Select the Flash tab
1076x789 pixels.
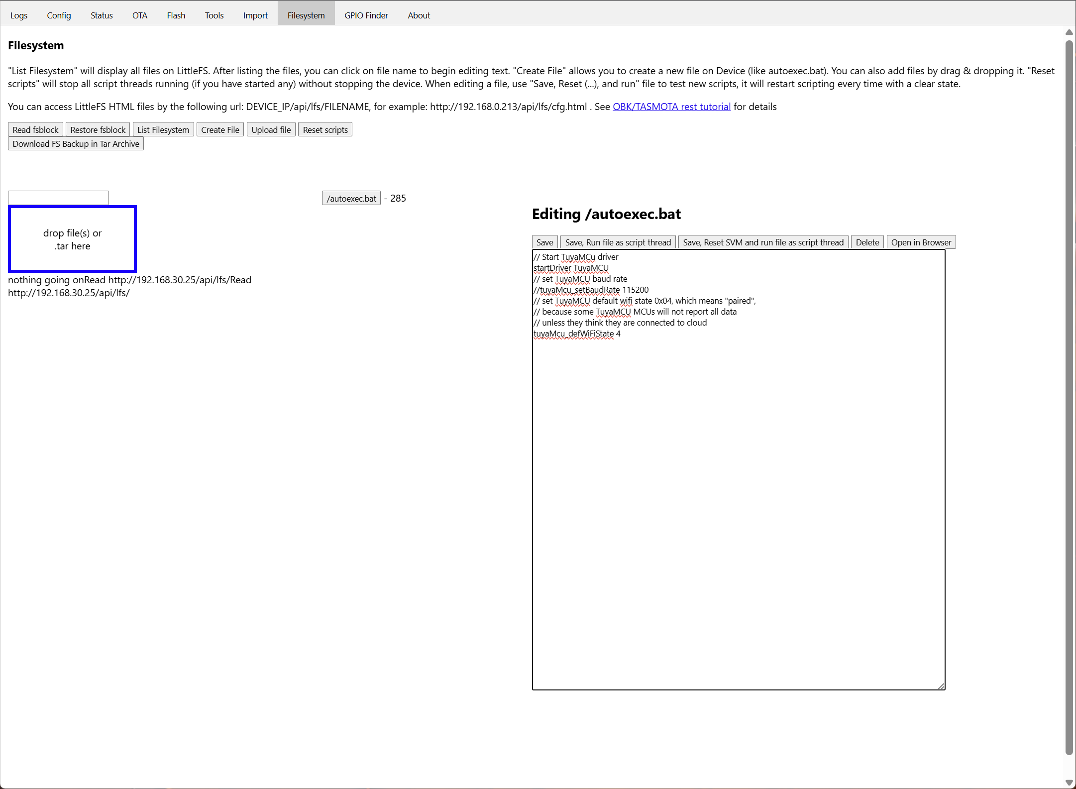pyautogui.click(x=176, y=15)
